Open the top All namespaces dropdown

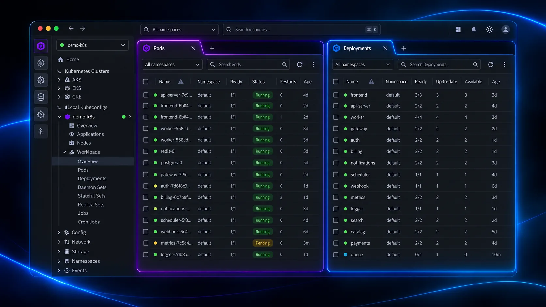tap(180, 29)
